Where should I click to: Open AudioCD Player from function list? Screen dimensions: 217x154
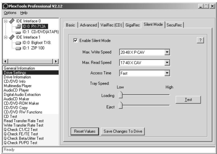coord(31,90)
